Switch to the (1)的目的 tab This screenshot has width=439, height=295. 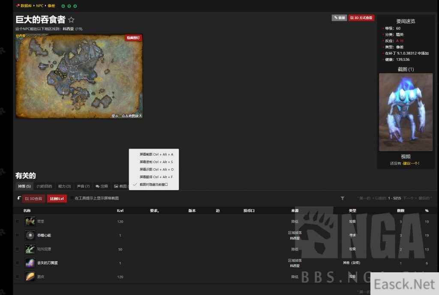click(44, 186)
